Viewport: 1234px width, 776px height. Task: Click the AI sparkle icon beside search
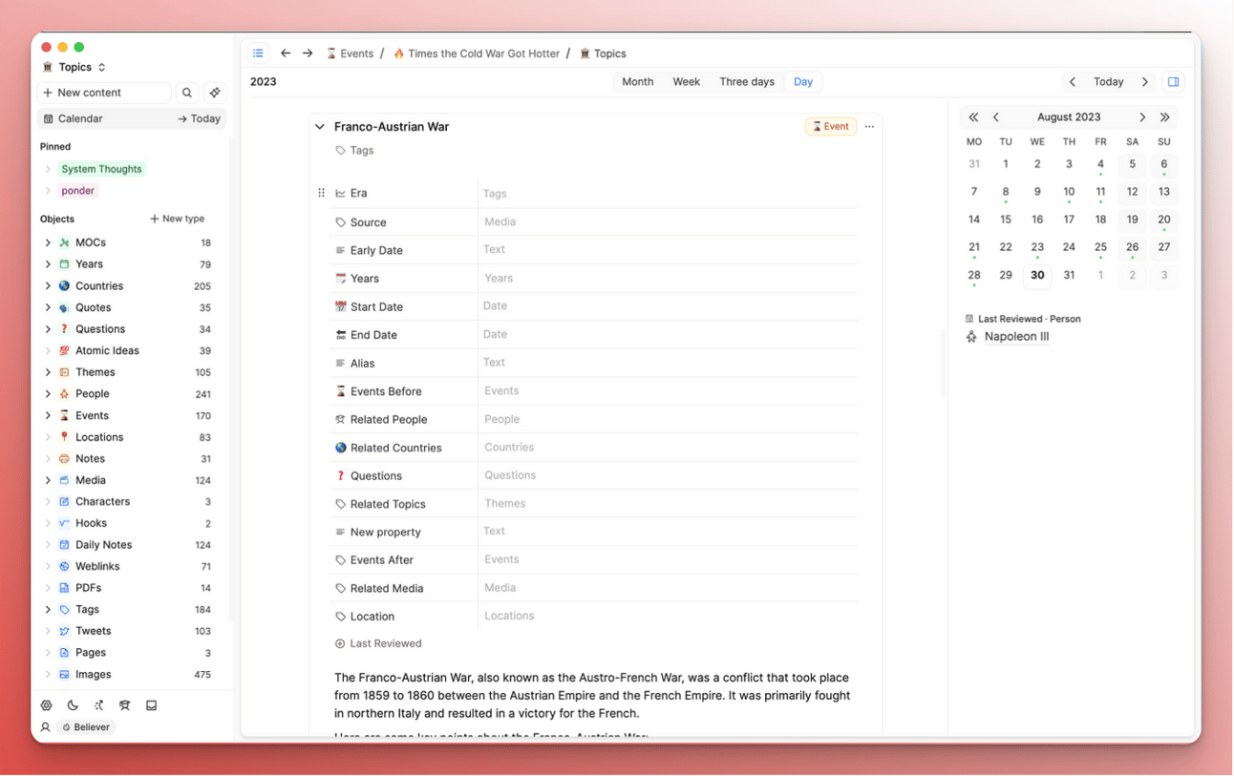pyautogui.click(x=215, y=93)
